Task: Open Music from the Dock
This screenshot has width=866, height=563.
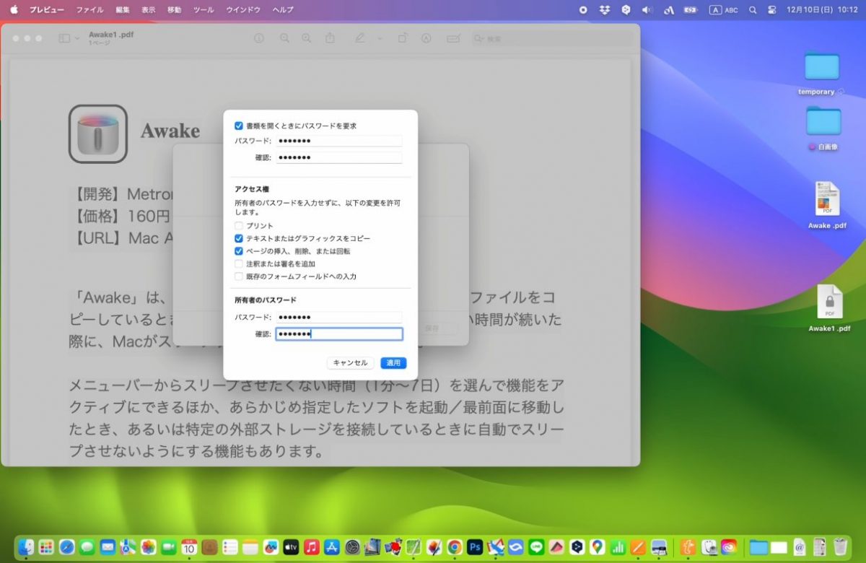Action: pyautogui.click(x=312, y=547)
